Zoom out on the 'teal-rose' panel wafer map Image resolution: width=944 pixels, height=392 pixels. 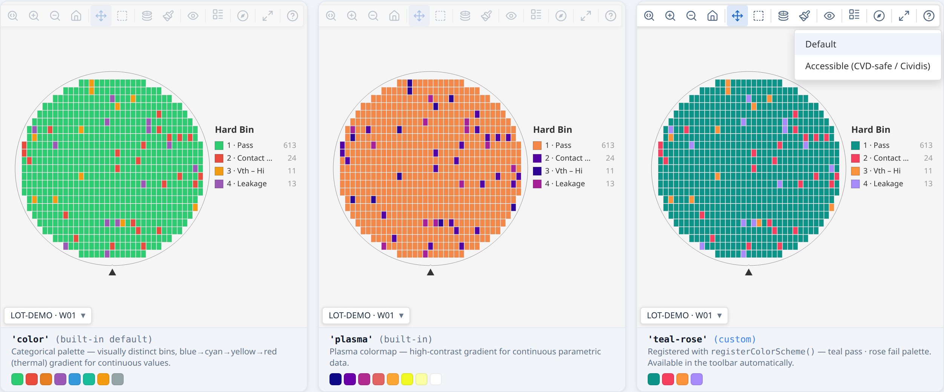click(691, 16)
